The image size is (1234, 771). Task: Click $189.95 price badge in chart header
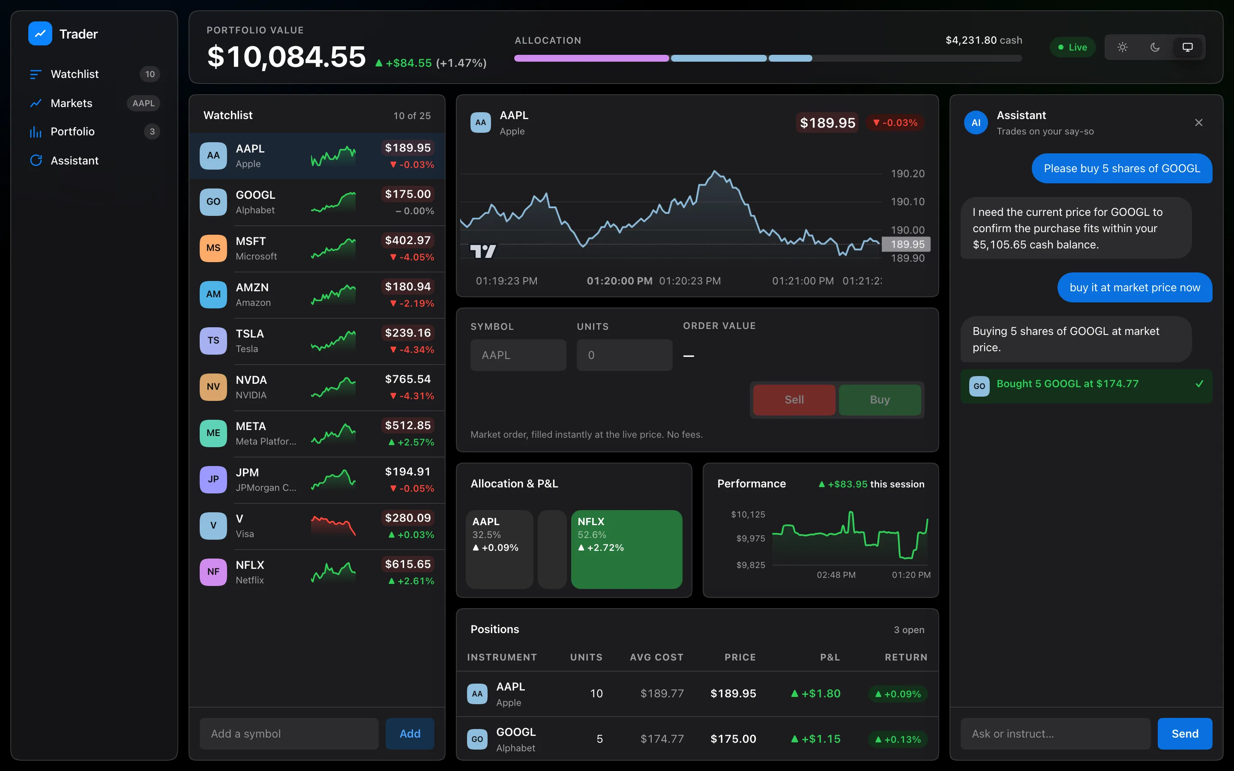827,123
